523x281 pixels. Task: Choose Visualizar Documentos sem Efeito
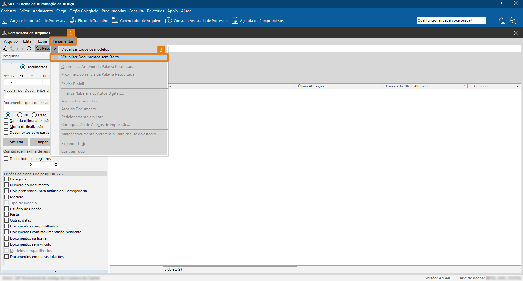point(109,57)
